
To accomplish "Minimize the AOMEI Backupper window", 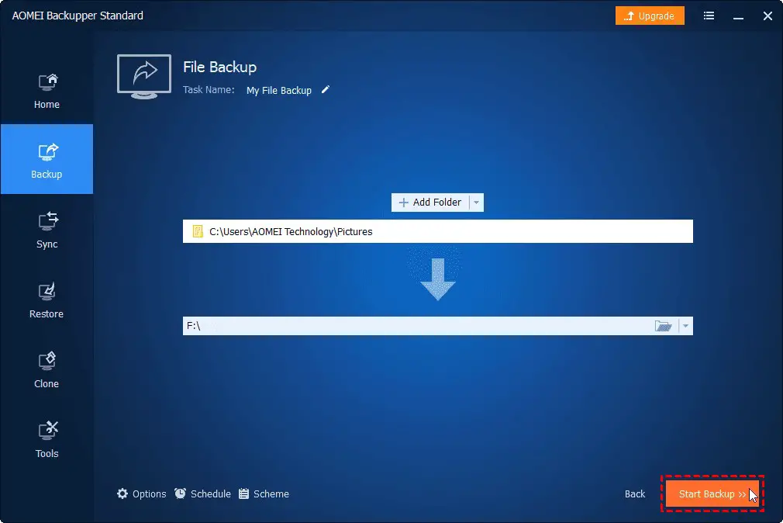I will click(738, 16).
